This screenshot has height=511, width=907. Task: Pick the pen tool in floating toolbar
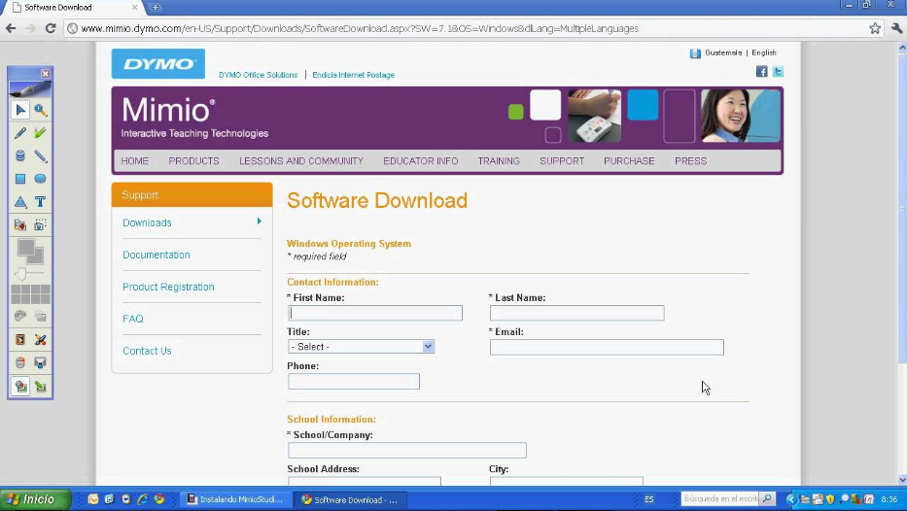(x=19, y=133)
